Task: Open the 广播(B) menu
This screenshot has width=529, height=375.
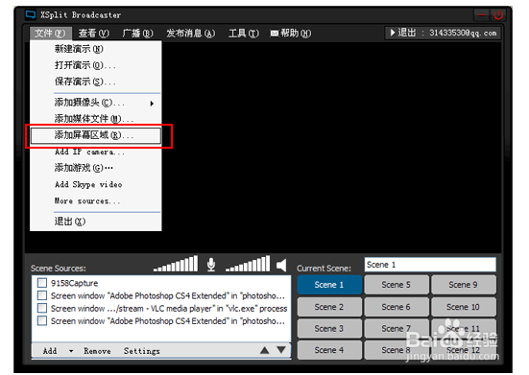Action: (x=137, y=33)
